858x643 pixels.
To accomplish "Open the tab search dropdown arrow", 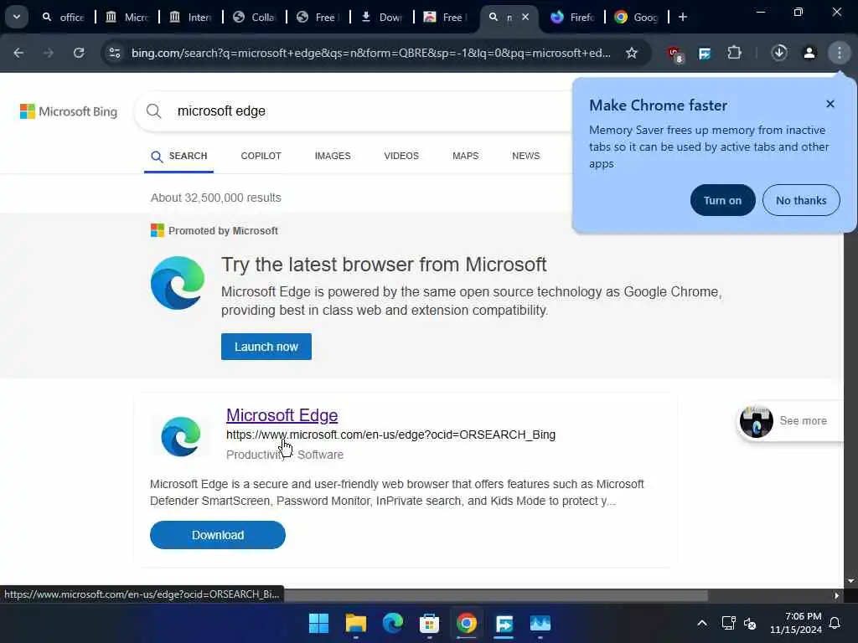I will pos(17,17).
